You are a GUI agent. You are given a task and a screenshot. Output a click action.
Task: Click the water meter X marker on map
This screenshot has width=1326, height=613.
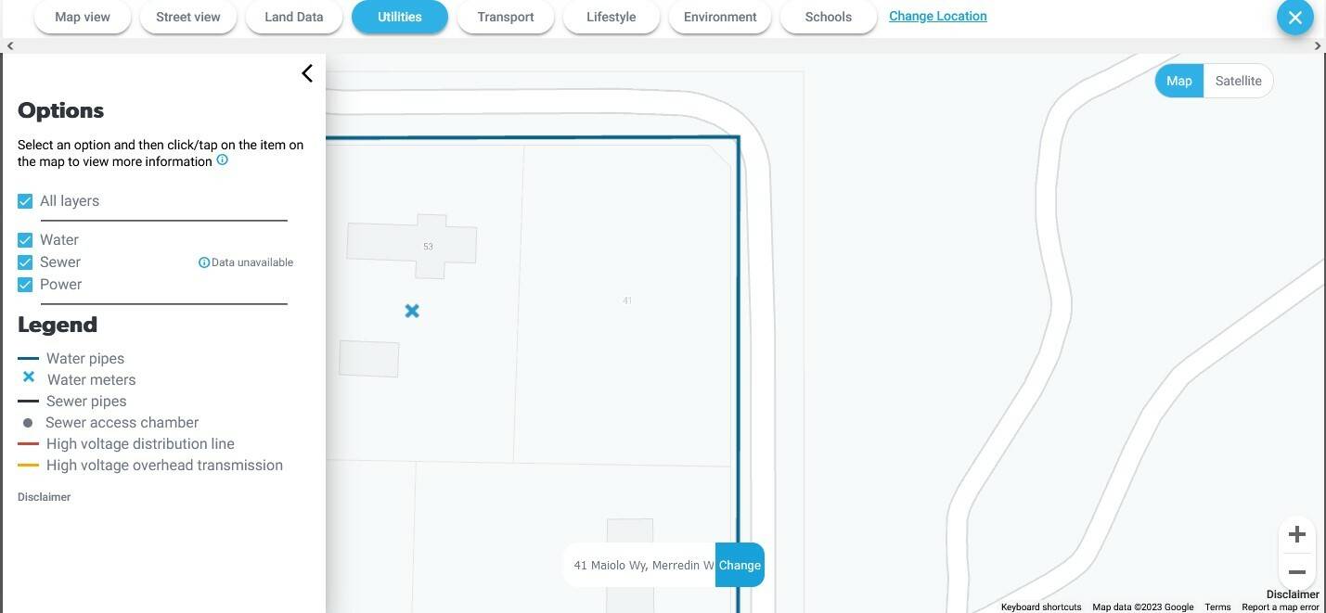pyautogui.click(x=412, y=312)
